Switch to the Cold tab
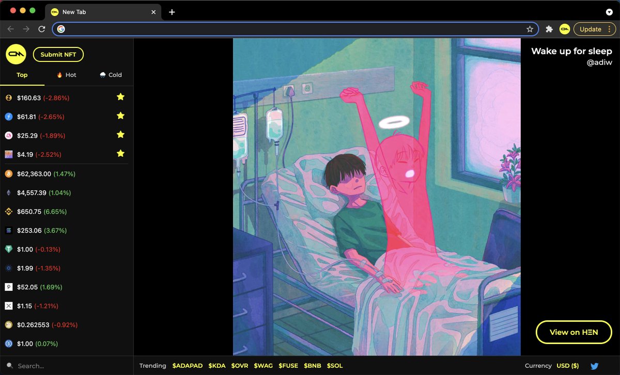 (x=111, y=75)
